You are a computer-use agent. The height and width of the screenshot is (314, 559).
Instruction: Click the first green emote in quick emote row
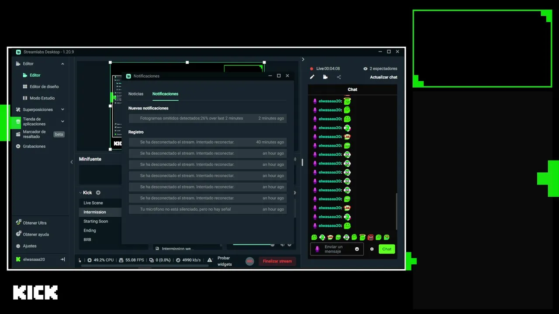[x=314, y=237]
